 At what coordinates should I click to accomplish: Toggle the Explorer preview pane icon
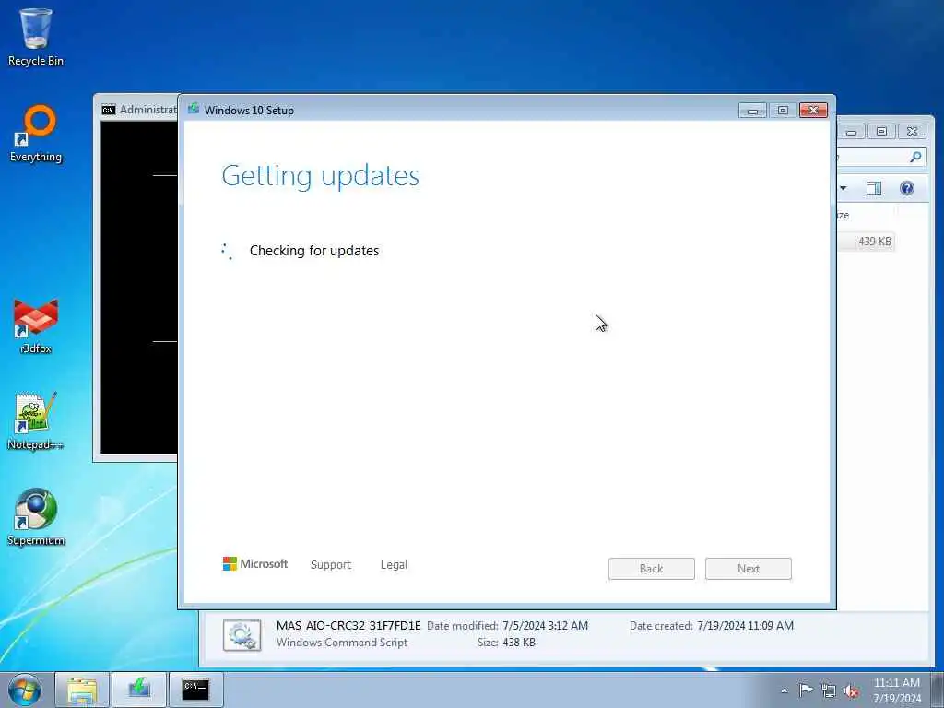tap(874, 188)
